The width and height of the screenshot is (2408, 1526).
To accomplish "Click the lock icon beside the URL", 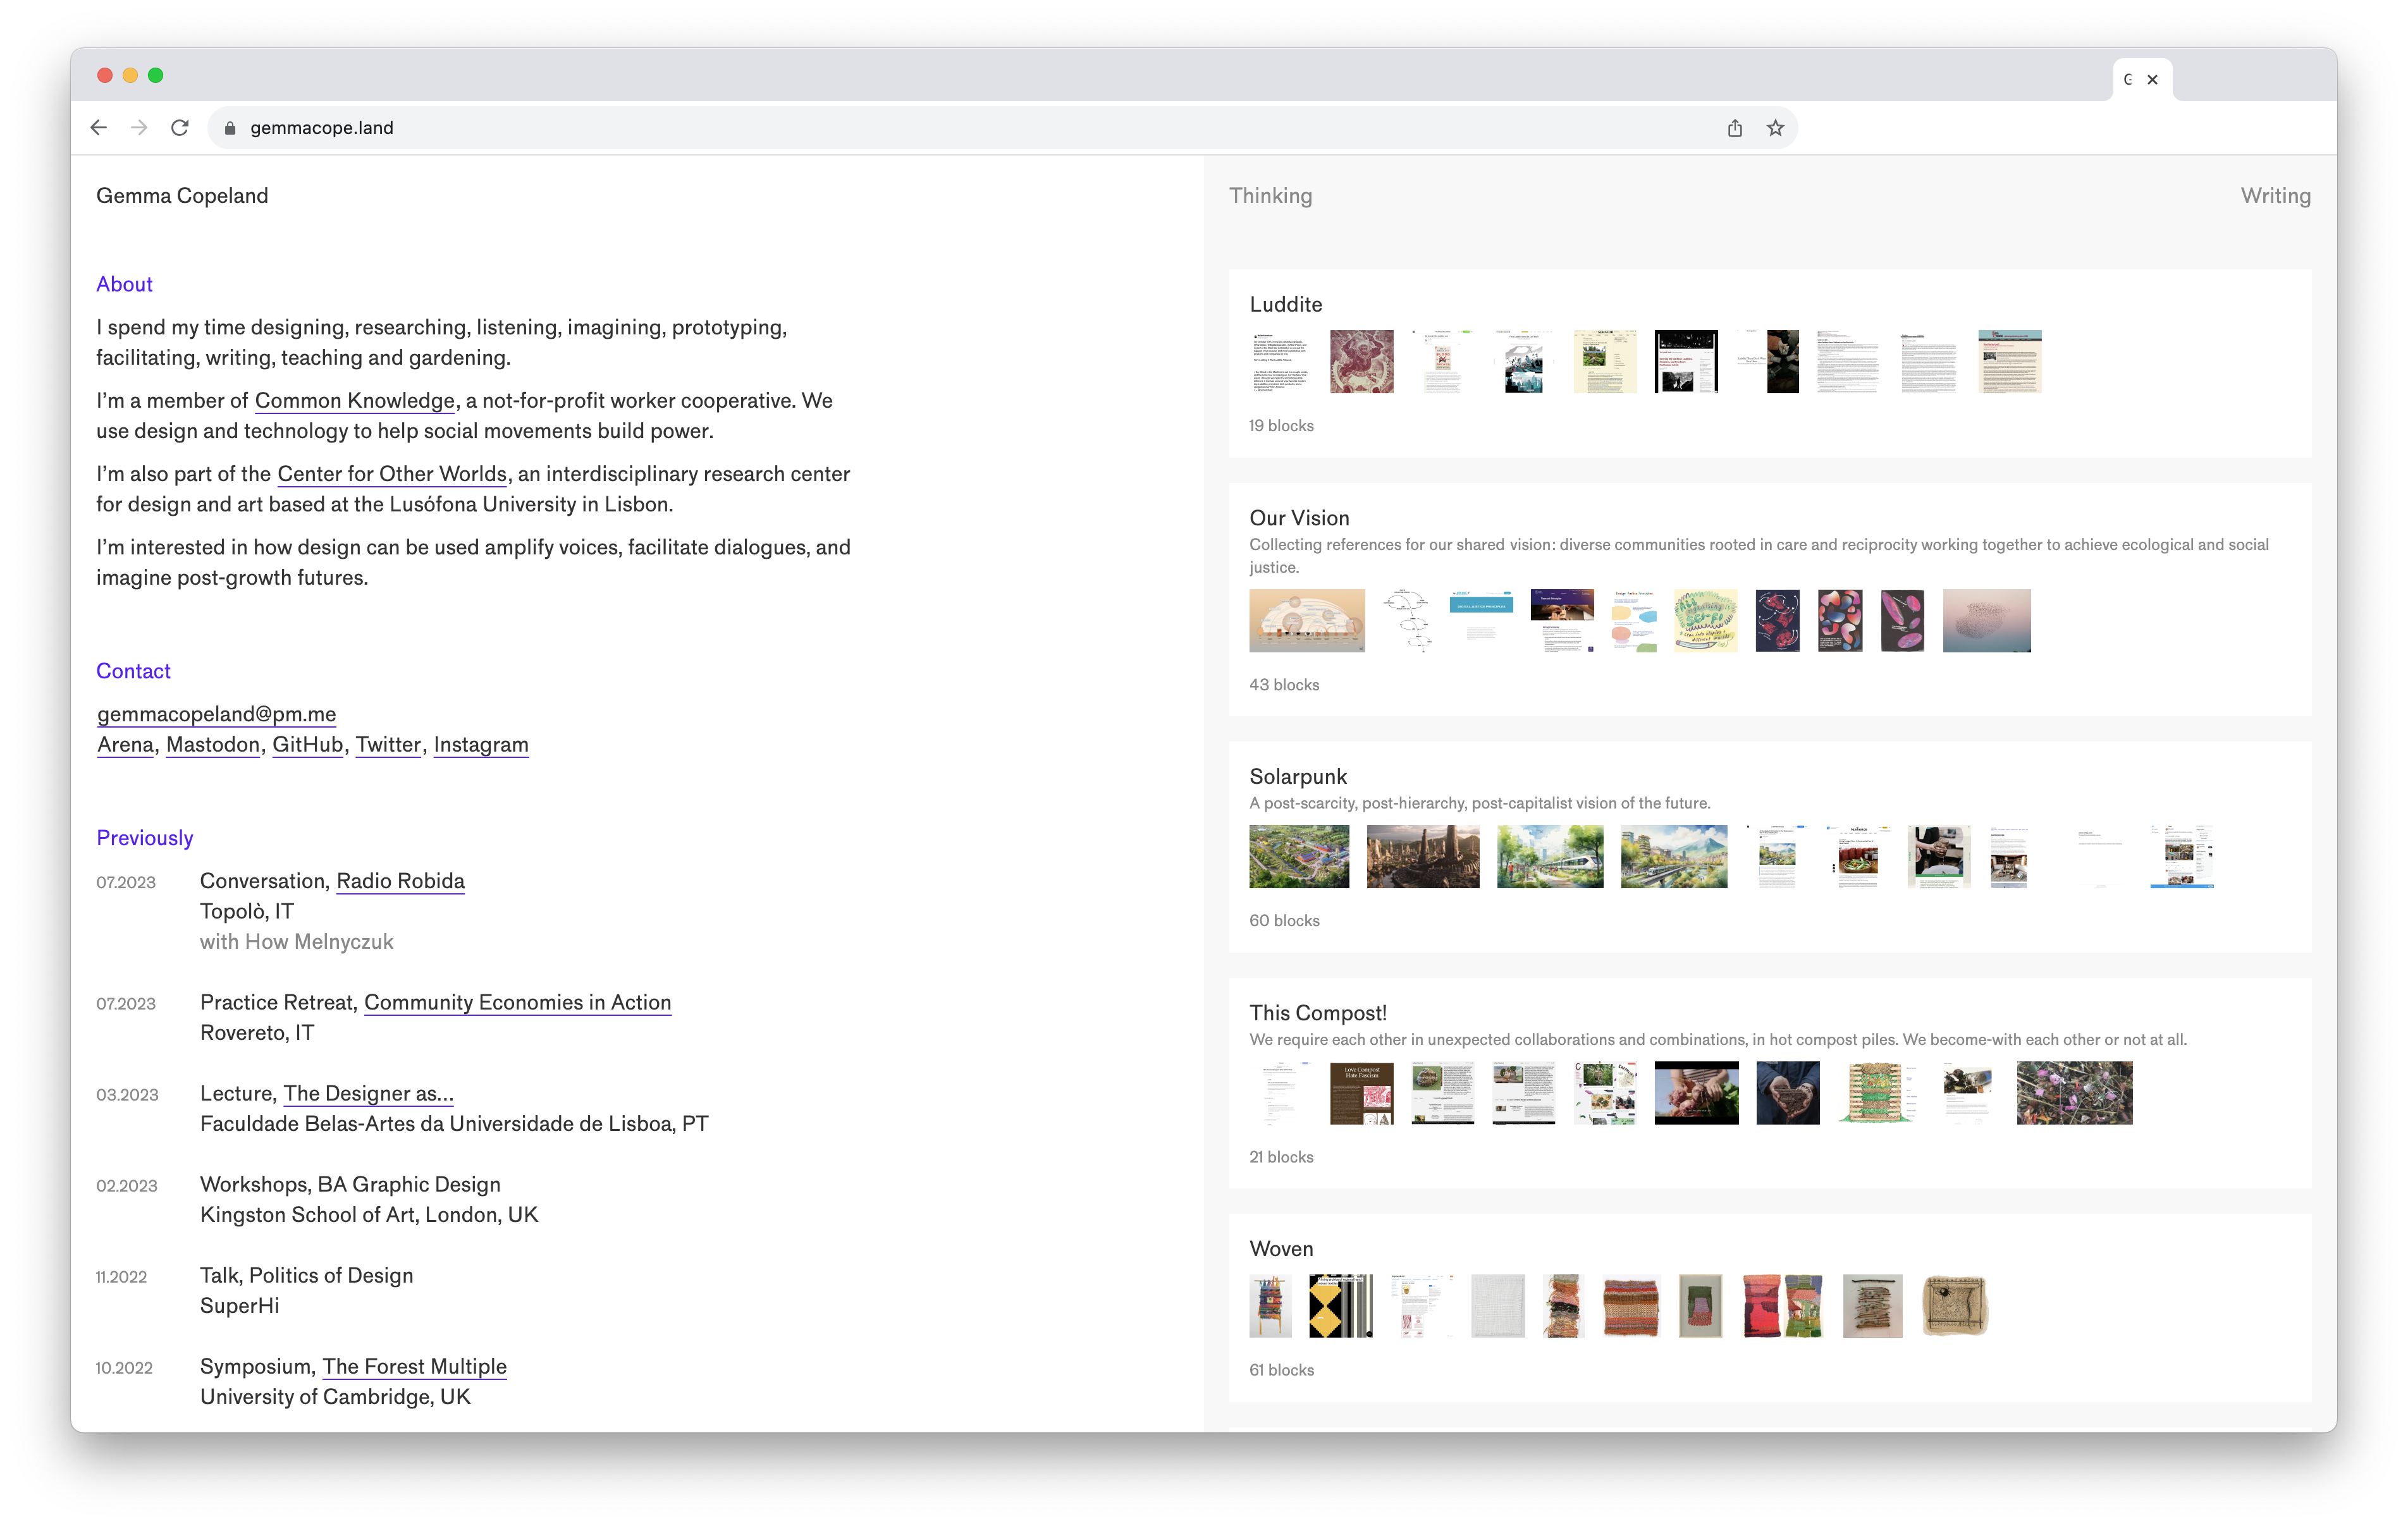I will tap(230, 128).
